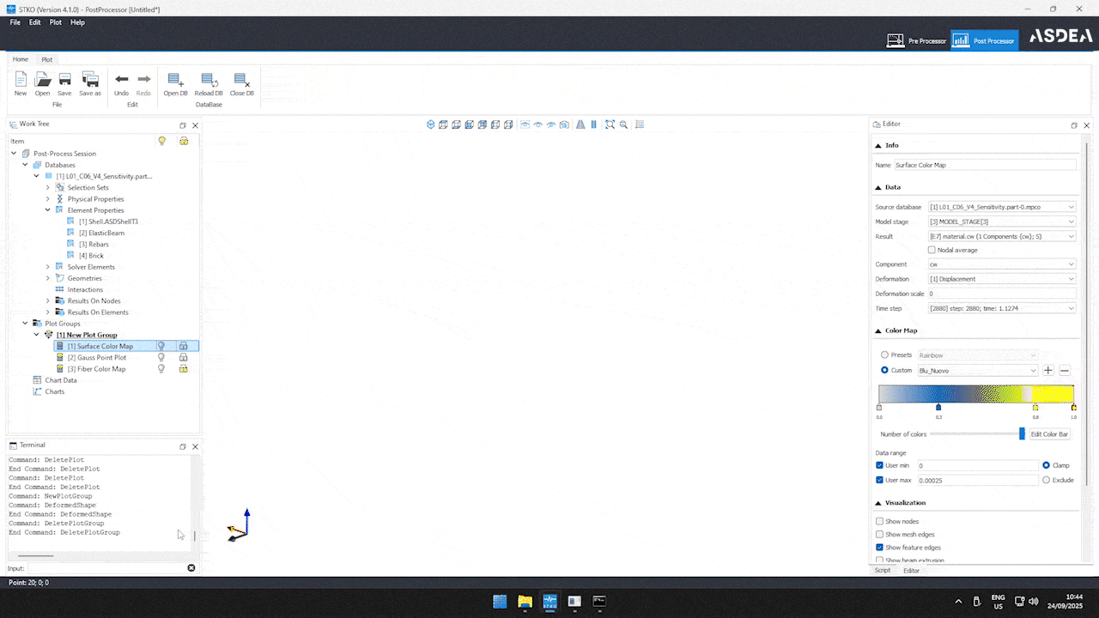Clear the terminal input field
Viewport: 1099px width, 618px height.
point(191,567)
